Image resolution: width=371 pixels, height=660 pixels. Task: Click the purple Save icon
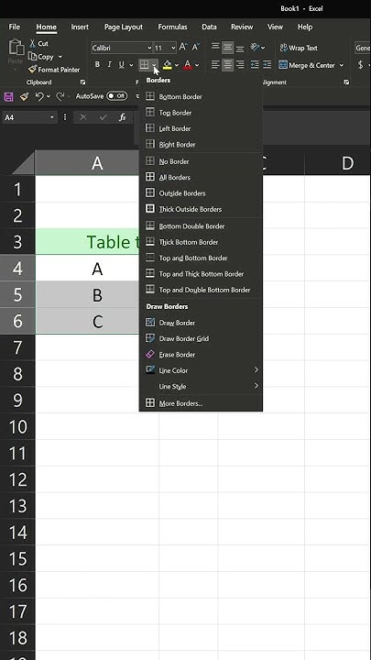click(8, 97)
